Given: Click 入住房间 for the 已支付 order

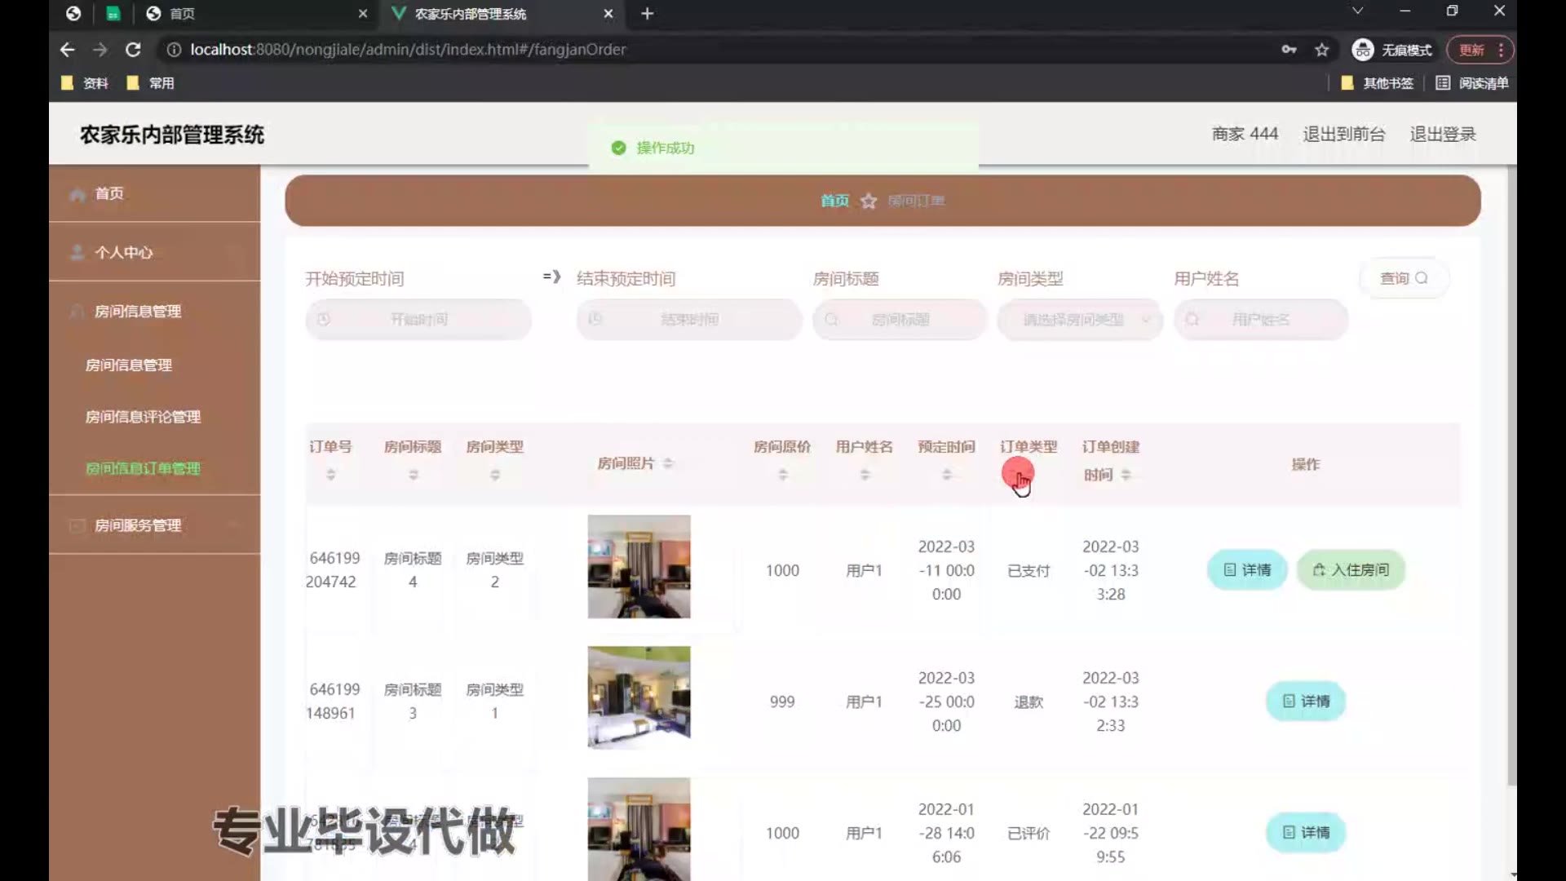Looking at the screenshot, I should 1351,570.
